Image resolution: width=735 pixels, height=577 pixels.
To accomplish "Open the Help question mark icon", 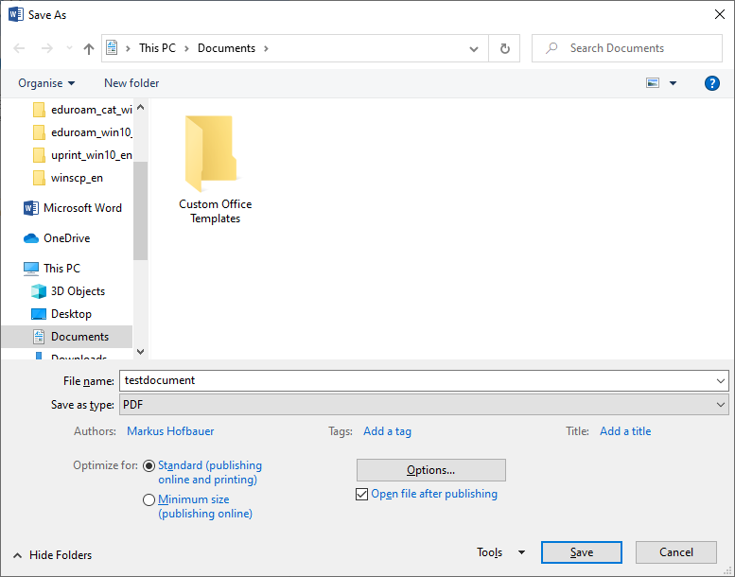I will 712,83.
